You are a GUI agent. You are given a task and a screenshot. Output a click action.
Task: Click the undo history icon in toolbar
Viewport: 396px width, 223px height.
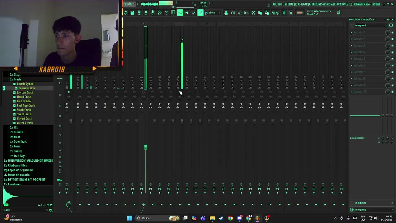(126, 13)
